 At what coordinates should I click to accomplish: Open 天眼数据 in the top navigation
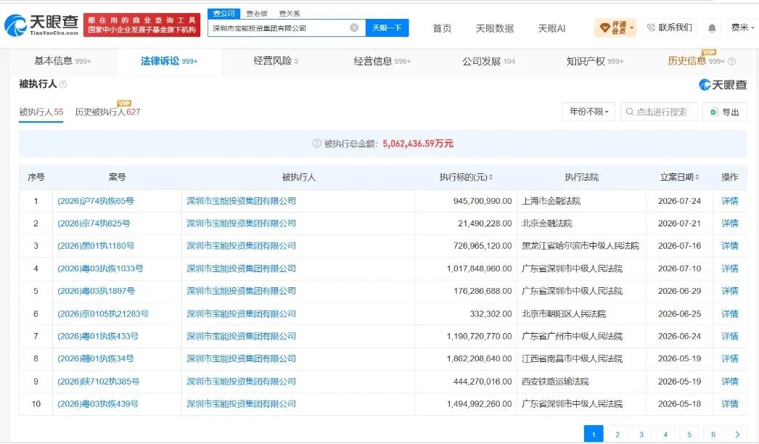[x=495, y=28]
